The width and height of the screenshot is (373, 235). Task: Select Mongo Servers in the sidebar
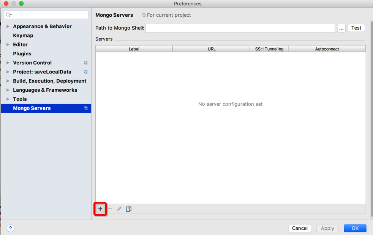[46, 108]
